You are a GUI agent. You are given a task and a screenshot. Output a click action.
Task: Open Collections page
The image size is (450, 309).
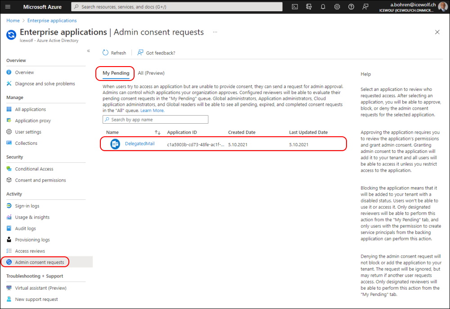click(x=26, y=143)
